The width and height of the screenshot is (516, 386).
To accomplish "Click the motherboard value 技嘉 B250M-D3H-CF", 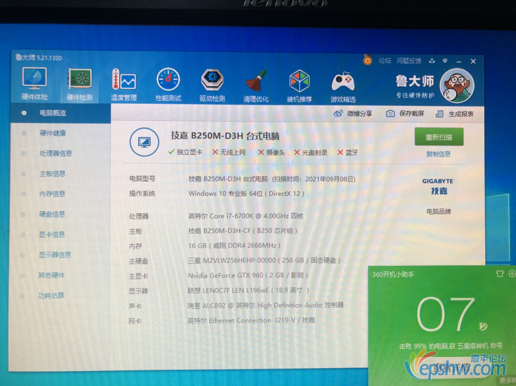I will (242, 231).
